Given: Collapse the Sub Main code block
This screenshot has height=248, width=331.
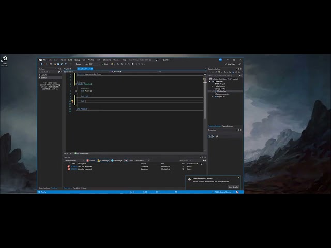Looking at the screenshot, I should (x=76, y=91).
